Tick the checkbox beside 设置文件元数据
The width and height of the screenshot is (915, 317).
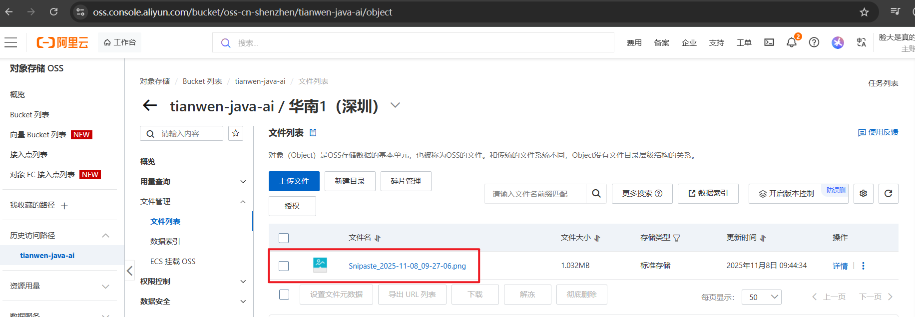click(284, 295)
